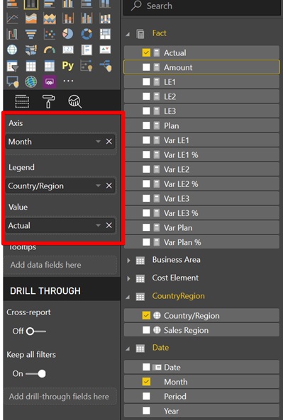
Task: Uncheck the Month field checkbox
Action: tap(146, 382)
